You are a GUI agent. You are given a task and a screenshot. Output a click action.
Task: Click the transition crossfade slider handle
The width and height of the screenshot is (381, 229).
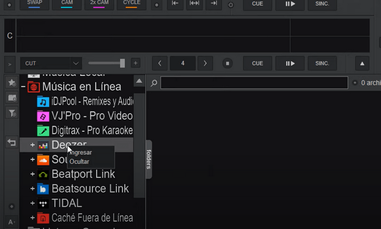[122, 63]
